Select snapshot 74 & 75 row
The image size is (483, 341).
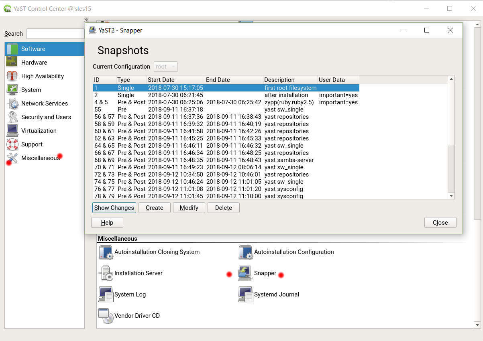(226, 182)
